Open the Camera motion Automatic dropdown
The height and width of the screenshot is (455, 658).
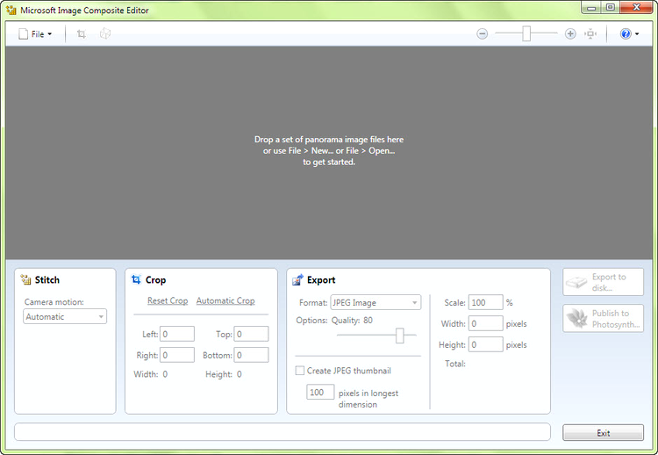pos(65,316)
